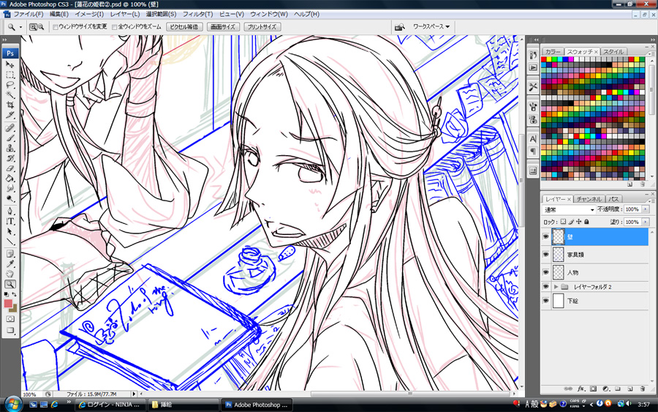The height and width of the screenshot is (412, 658).
Task: Select the Hand tool
Action: [10, 274]
